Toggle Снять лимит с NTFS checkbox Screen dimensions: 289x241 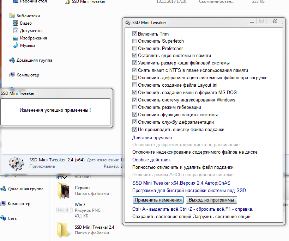(x=134, y=70)
